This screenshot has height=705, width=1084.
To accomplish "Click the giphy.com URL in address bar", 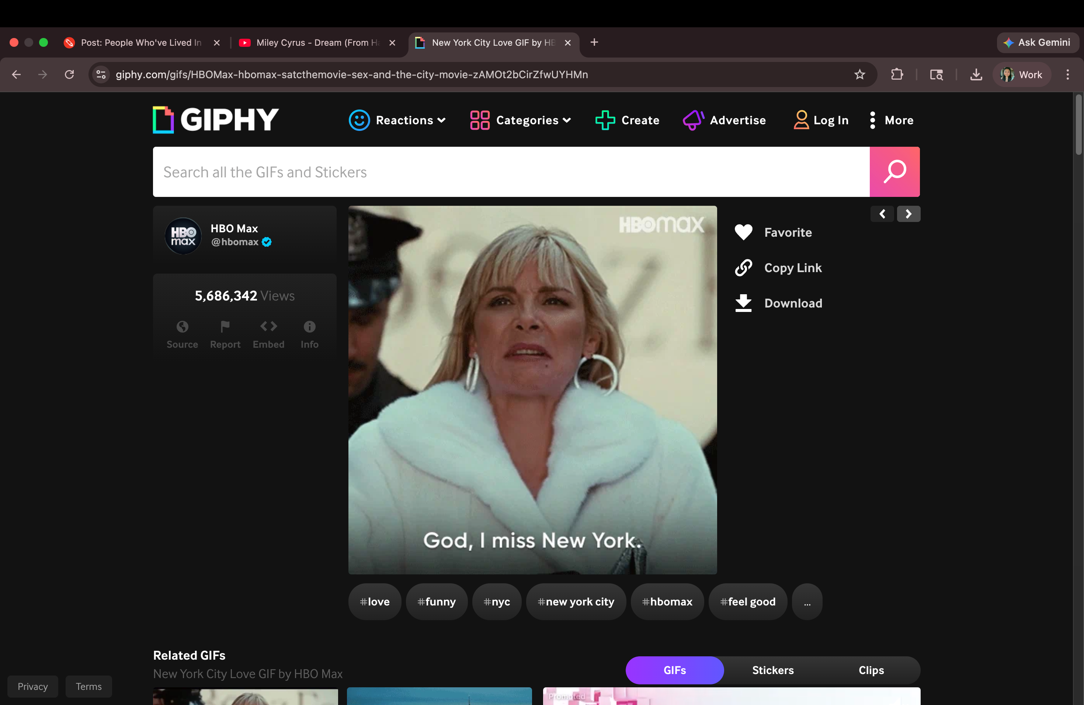I will (352, 74).
